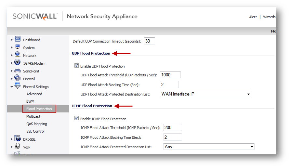
Task: Click the VoIP headset icon
Action: coord(17,146)
